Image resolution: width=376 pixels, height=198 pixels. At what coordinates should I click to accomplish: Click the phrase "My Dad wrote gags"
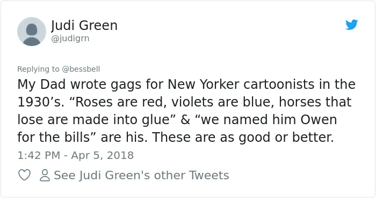[79, 85]
